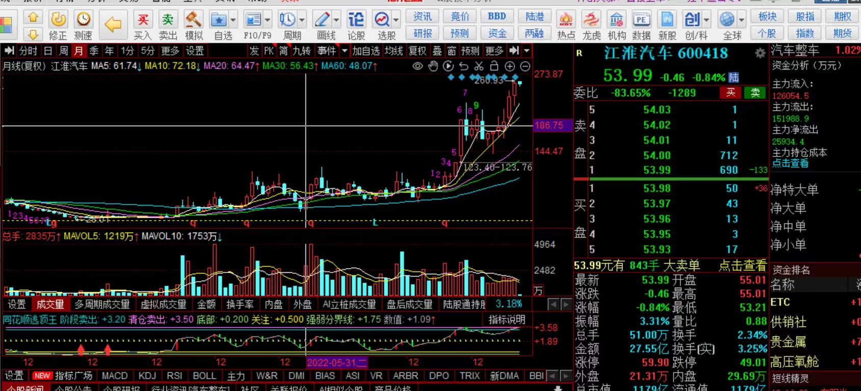
Task: Click the hand pan tool in chart
Action: pyautogui.click(x=433, y=66)
